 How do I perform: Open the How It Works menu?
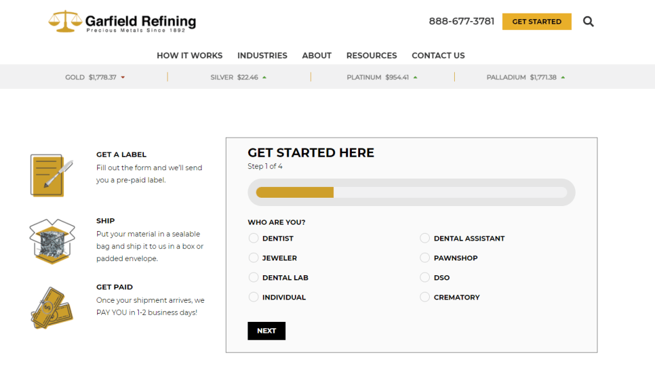pyautogui.click(x=189, y=56)
